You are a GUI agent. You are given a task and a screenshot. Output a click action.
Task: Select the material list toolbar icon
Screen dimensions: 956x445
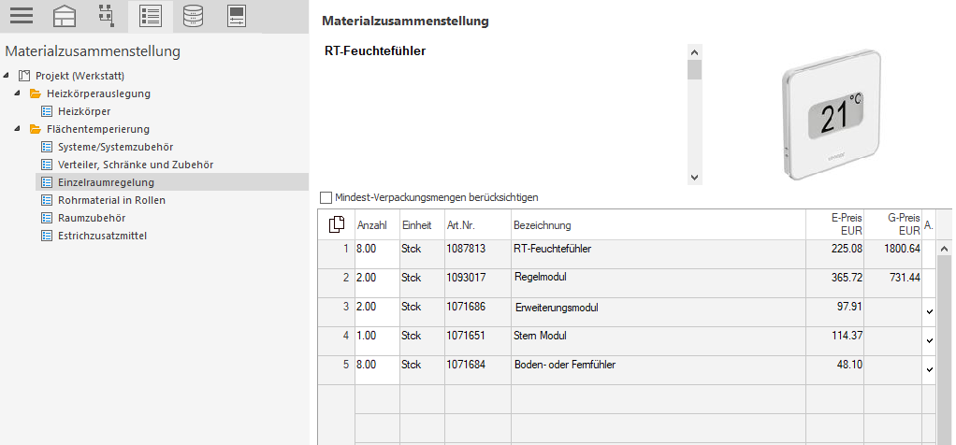pyautogui.click(x=150, y=16)
